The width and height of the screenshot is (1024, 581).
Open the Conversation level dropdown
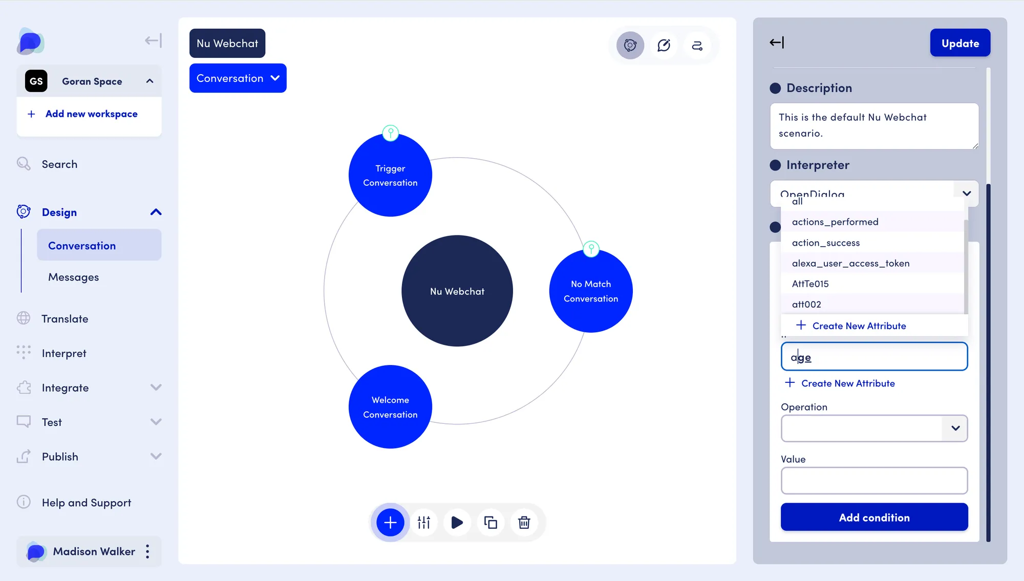click(238, 78)
